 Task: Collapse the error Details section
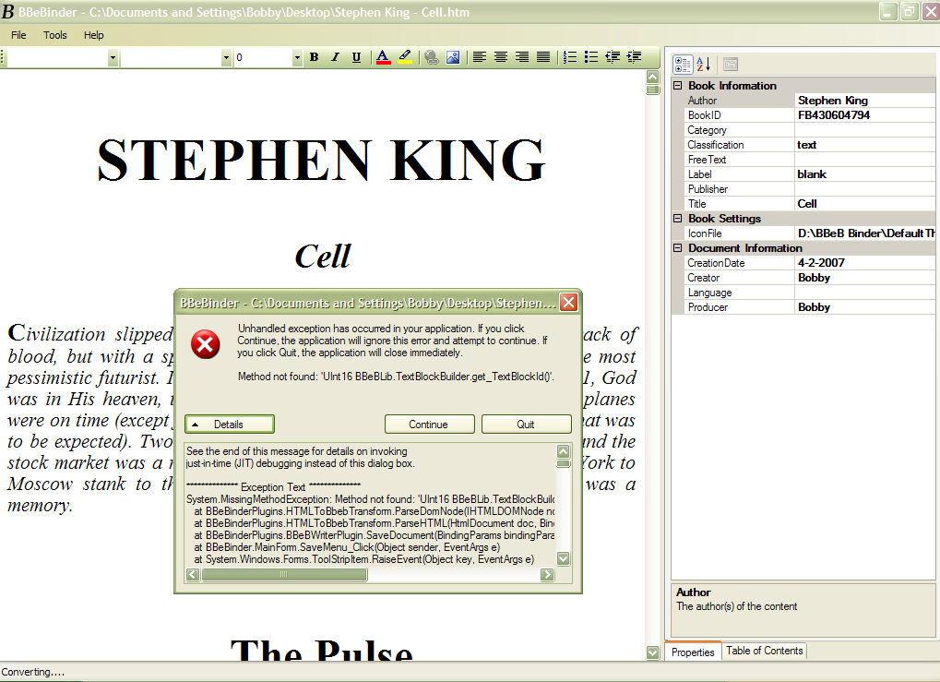point(230,425)
